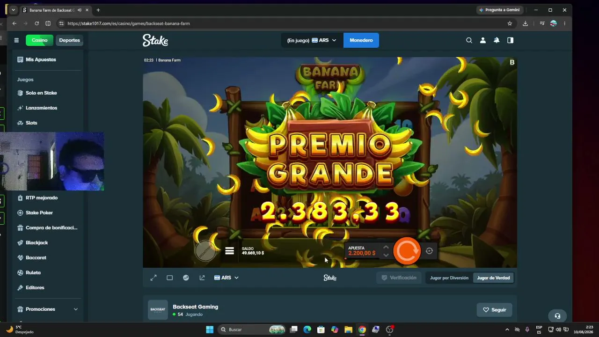Image resolution: width=599 pixels, height=337 pixels.
Task: Open the ARS currency selector under the game
Action: point(226,278)
